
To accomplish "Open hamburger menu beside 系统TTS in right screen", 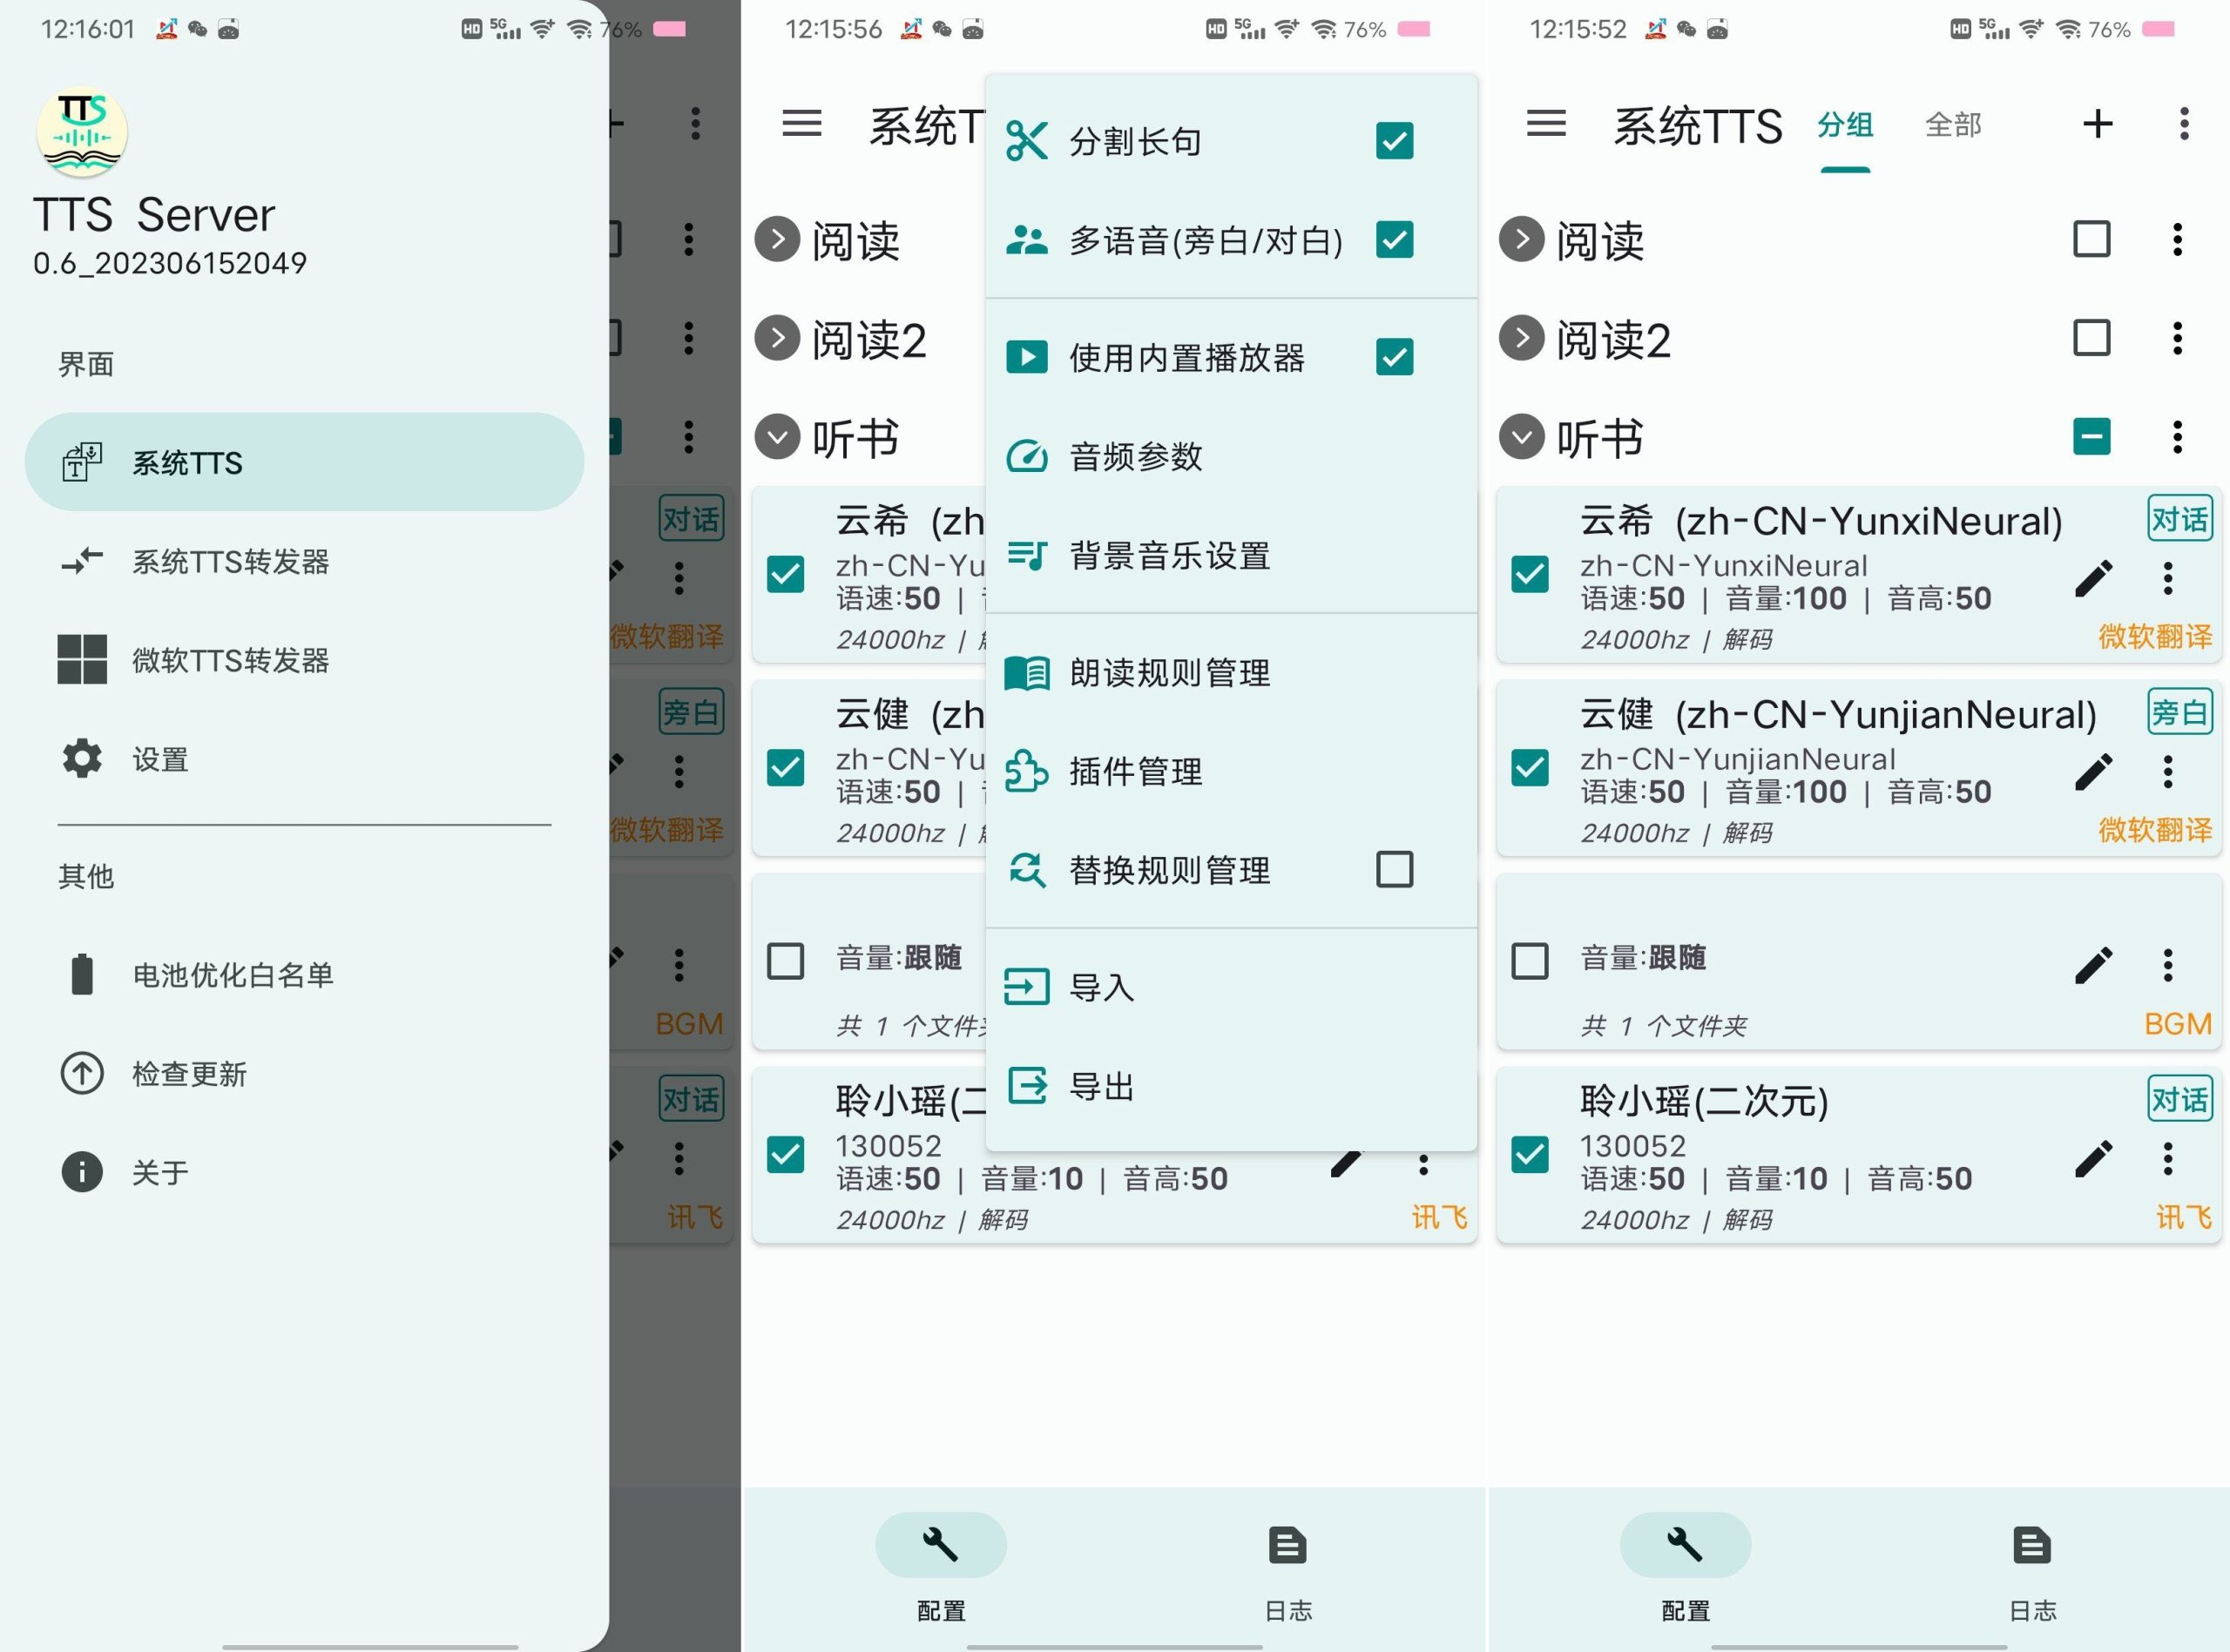I will pos(1546,124).
